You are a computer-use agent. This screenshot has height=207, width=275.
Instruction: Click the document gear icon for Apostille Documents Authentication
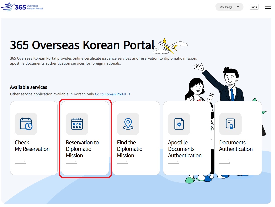pyautogui.click(x=179, y=124)
